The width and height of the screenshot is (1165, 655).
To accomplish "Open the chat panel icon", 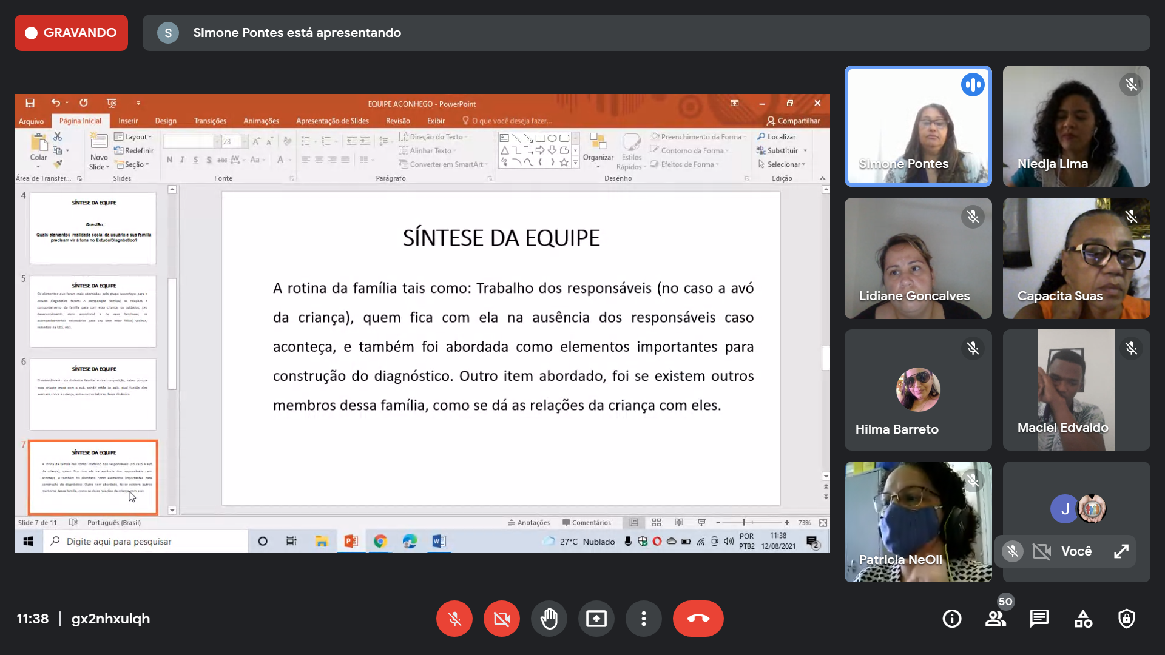I will pos(1039,619).
